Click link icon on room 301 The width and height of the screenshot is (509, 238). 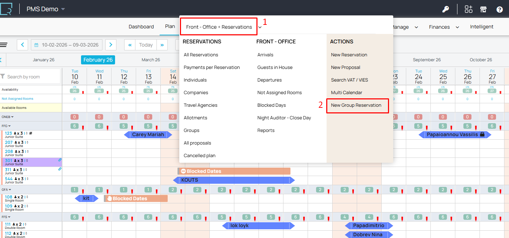(x=60, y=160)
